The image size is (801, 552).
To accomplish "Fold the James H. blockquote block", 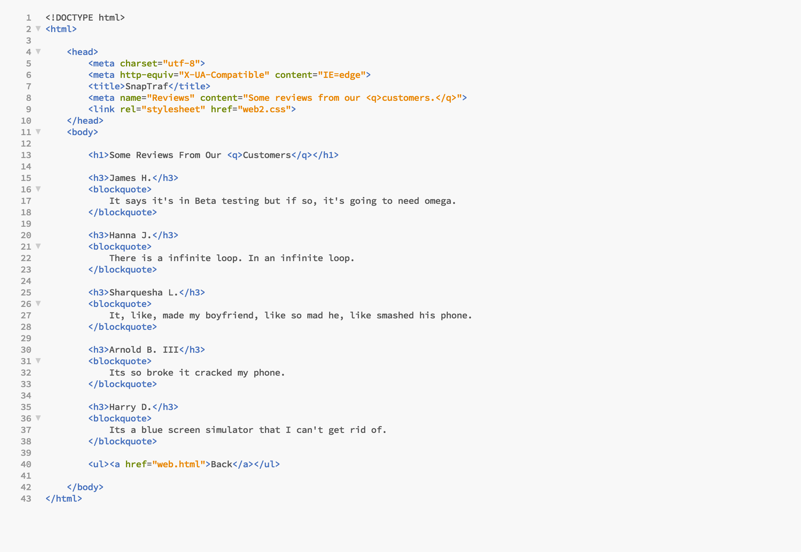I will [38, 189].
